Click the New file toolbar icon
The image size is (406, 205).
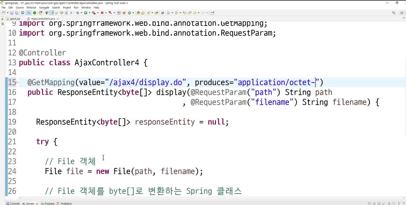tap(4, 13)
